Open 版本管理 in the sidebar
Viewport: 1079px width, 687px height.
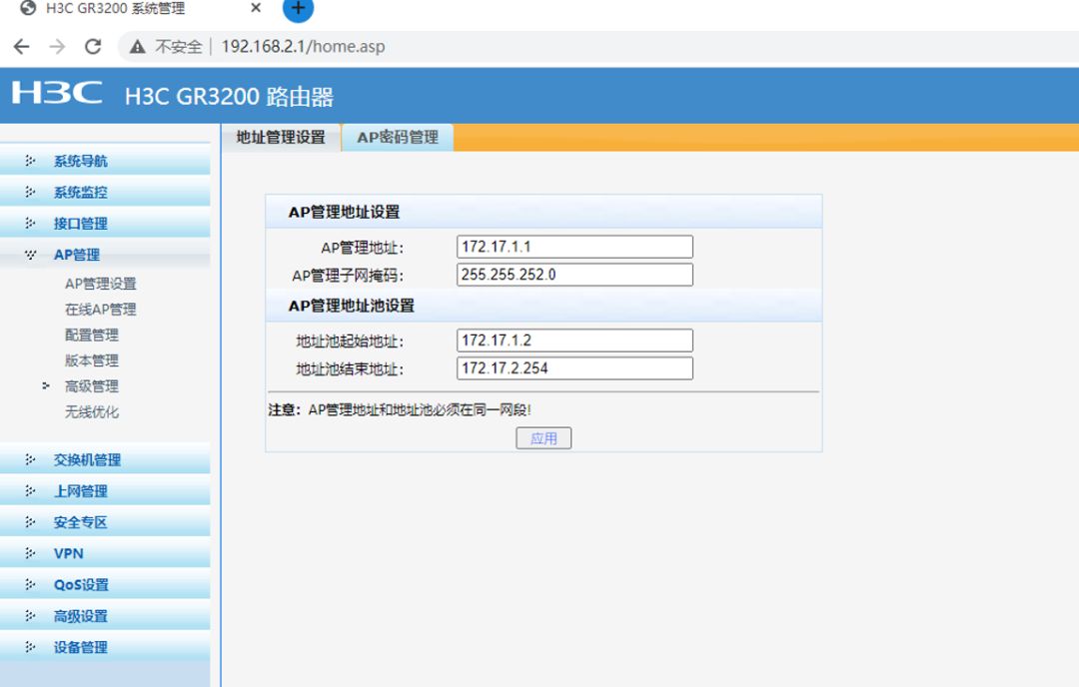coord(92,360)
